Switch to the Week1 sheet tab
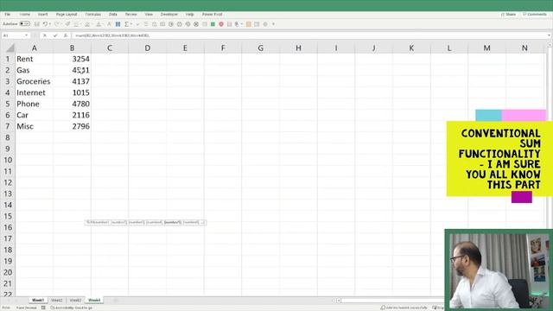Image resolution: width=553 pixels, height=311 pixels. point(38,300)
